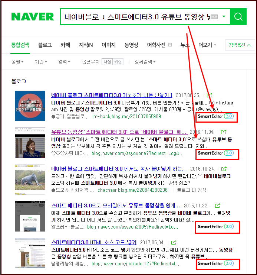Click the green search magnifier button

click(x=238, y=17)
